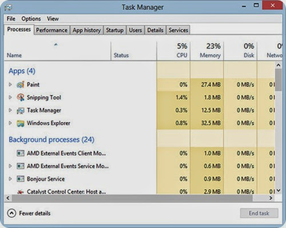Click the Task Manager row icon
The height and width of the screenshot is (228, 286).
coord(21,111)
